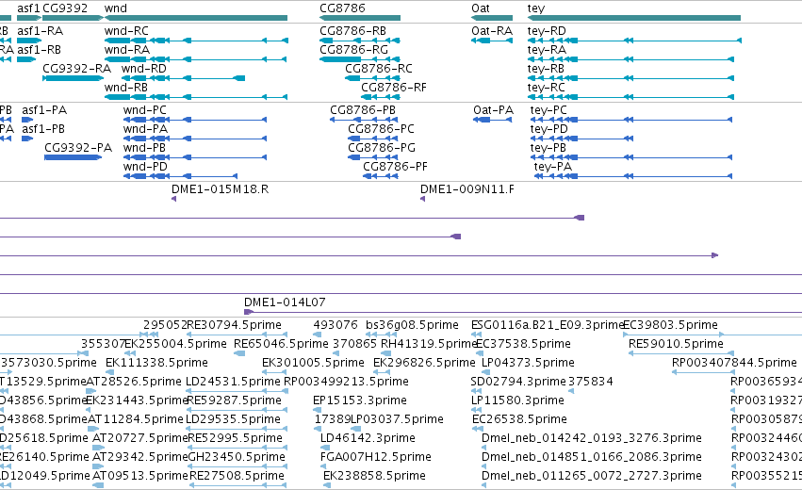Click EST bs36g08.5prime
The width and height of the screenshot is (802, 490).
(x=412, y=325)
